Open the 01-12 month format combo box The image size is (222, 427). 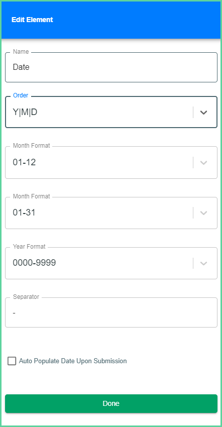[x=111, y=163]
